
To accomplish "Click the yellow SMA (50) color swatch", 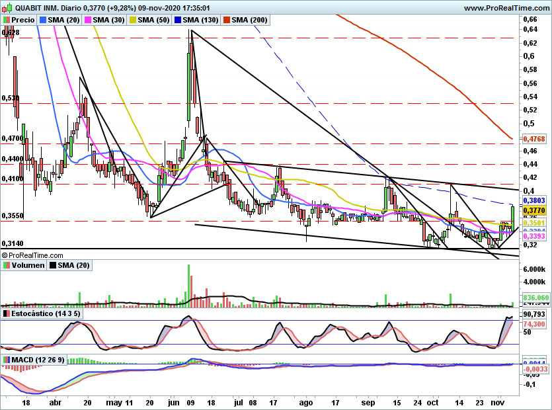I will 133,20.
